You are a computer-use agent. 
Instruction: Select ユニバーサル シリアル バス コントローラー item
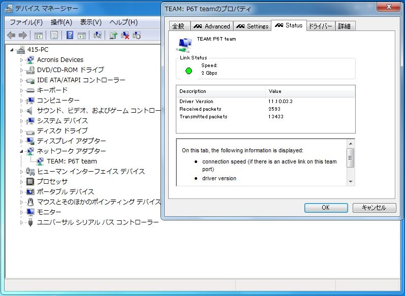click(x=98, y=222)
